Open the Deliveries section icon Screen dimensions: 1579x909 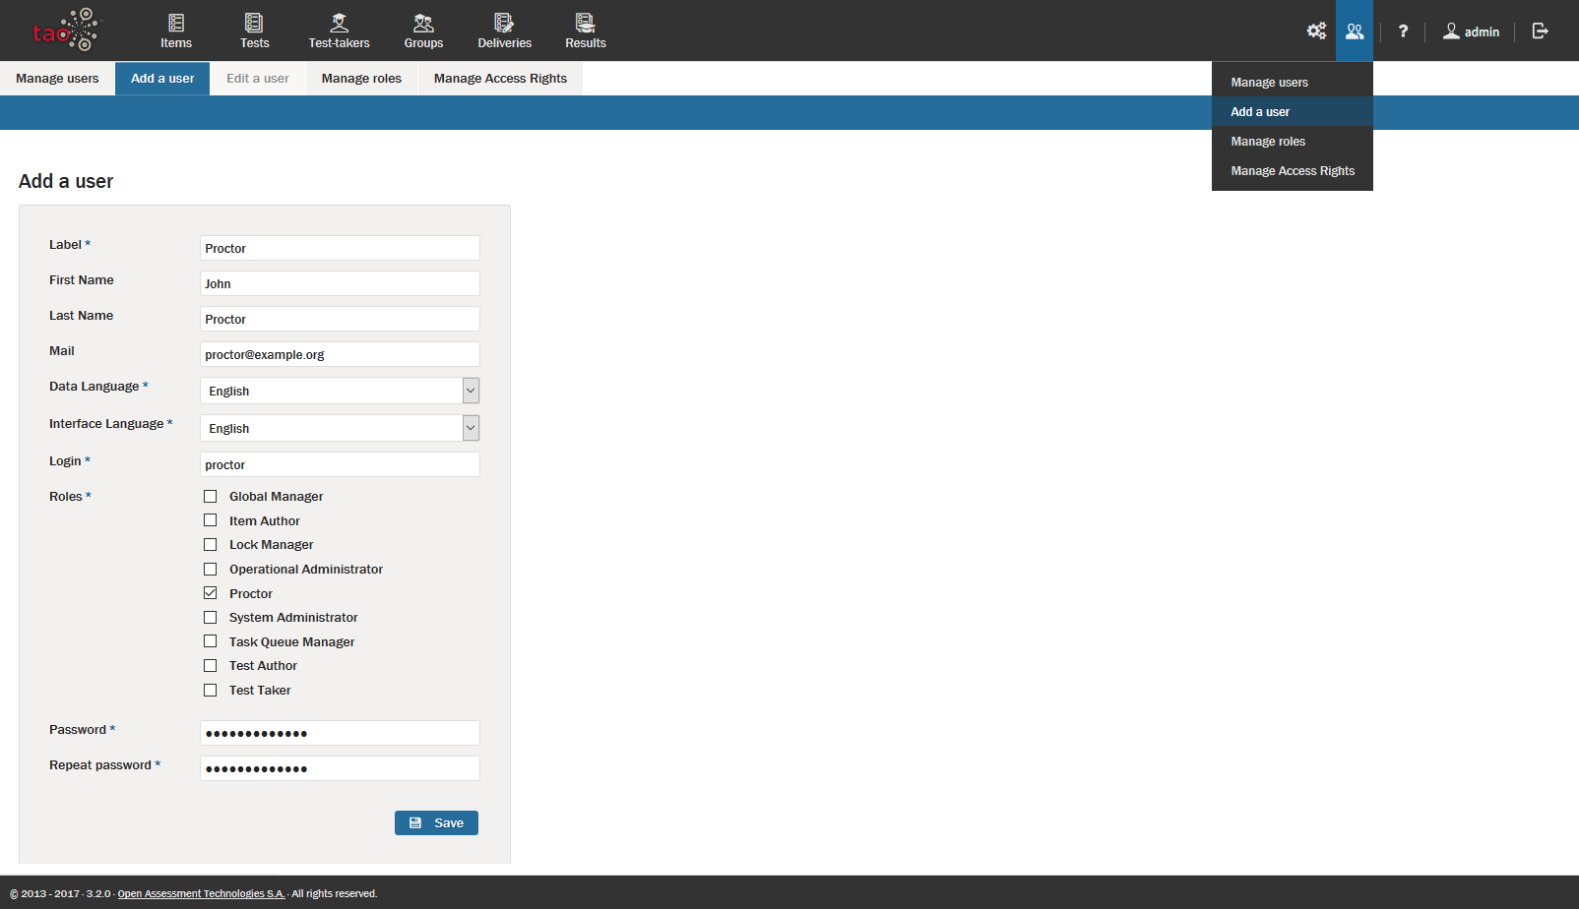click(x=504, y=24)
